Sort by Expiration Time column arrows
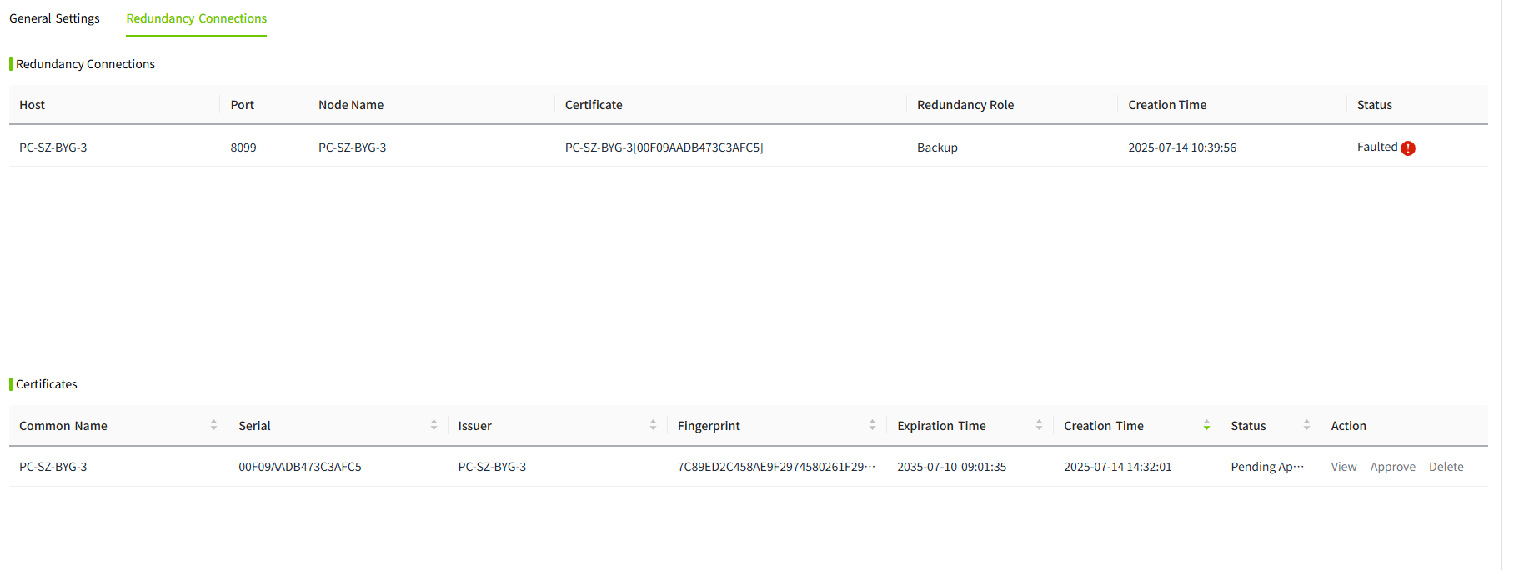This screenshot has width=1514, height=570. (x=1039, y=425)
